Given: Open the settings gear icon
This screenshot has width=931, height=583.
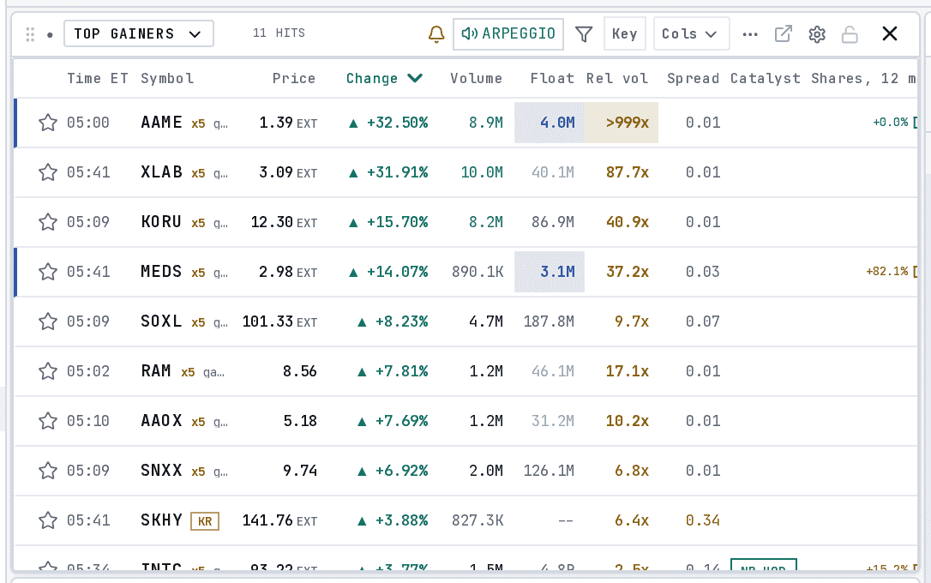Looking at the screenshot, I should pos(817,34).
